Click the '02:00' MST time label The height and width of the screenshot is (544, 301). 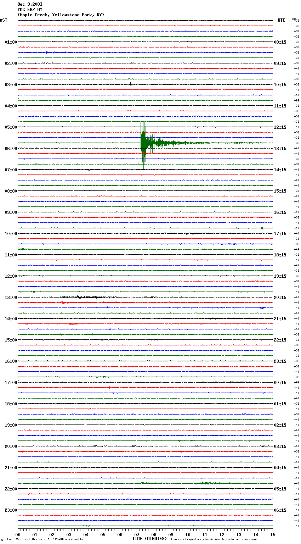11,63
